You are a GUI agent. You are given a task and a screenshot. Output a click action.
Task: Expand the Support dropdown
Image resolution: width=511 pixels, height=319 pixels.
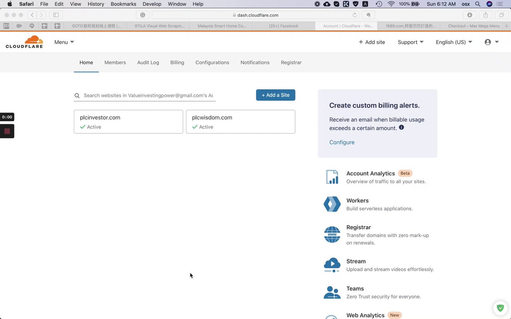[x=410, y=42]
